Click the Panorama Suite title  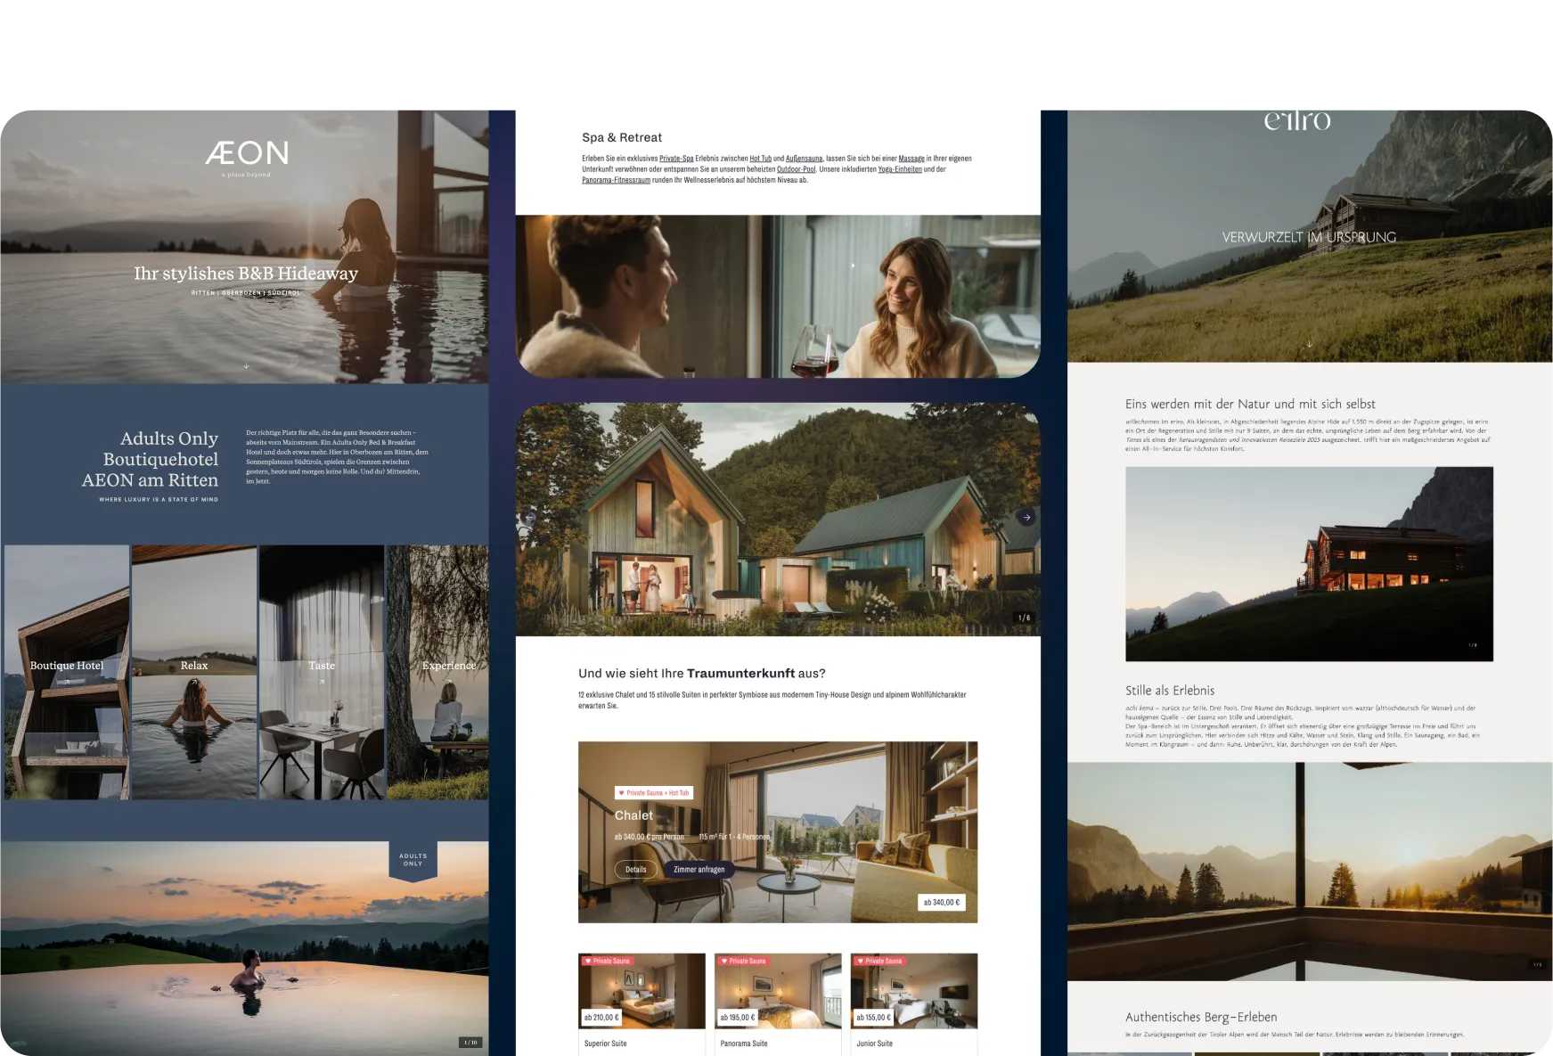tap(744, 1044)
